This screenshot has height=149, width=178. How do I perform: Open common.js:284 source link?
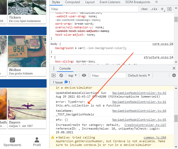click(x=155, y=137)
